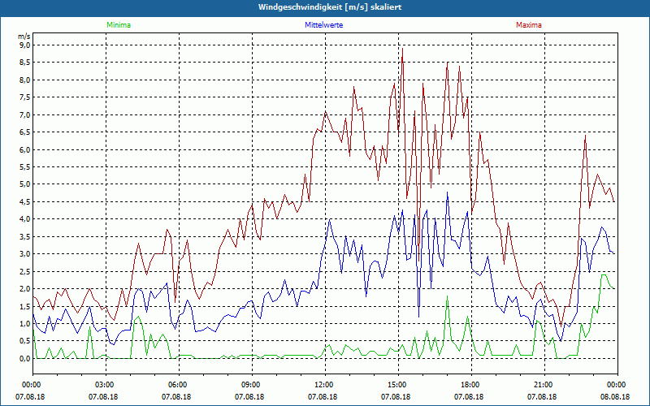Click the 1,5 y-axis value

24,306
